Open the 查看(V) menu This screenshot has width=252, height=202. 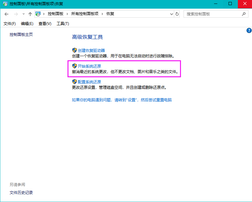click(45, 24)
